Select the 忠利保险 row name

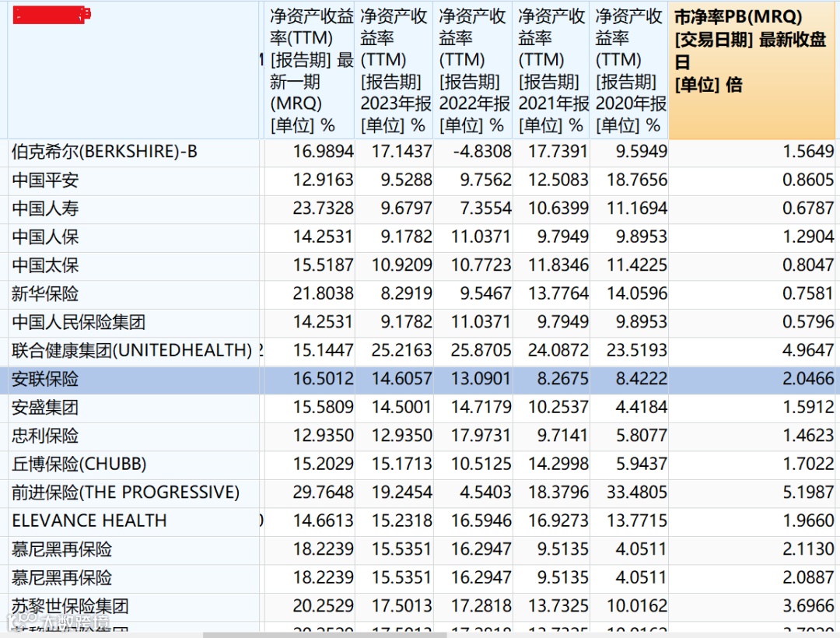[x=45, y=436]
